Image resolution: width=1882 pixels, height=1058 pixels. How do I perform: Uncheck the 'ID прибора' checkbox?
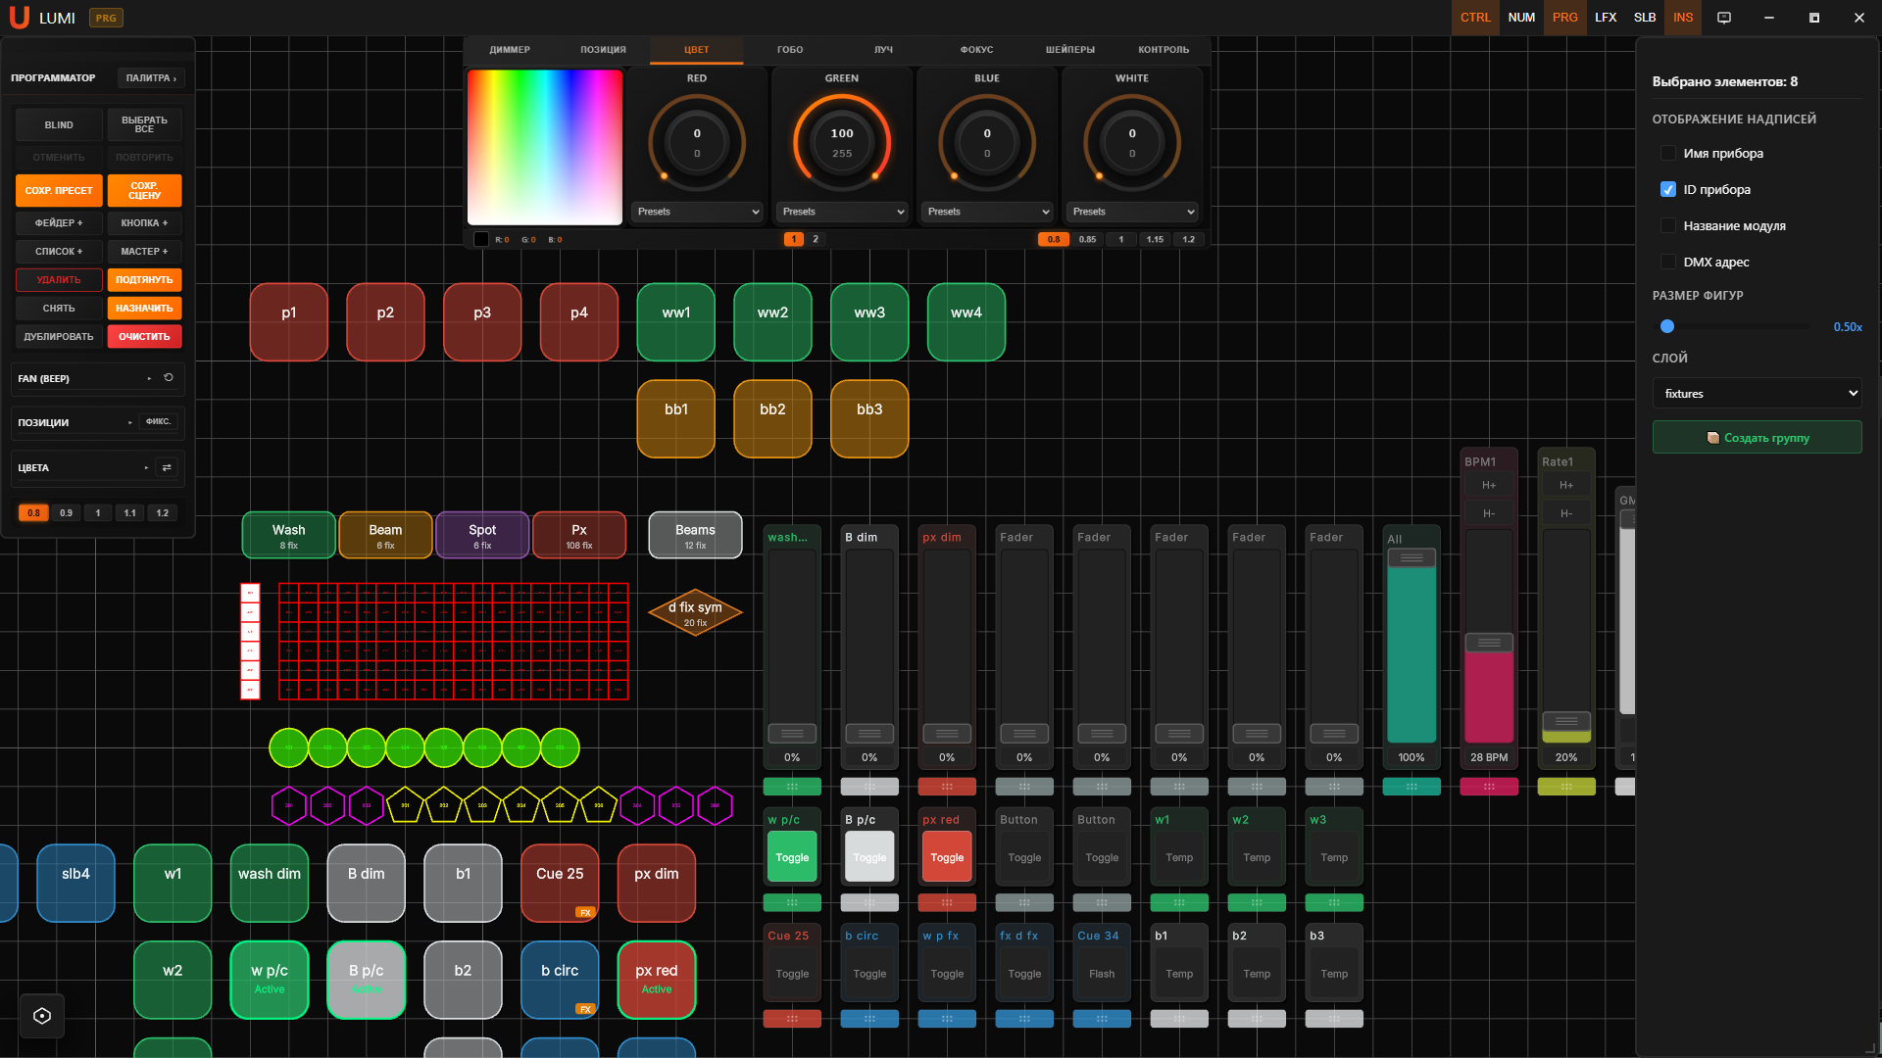click(x=1668, y=190)
